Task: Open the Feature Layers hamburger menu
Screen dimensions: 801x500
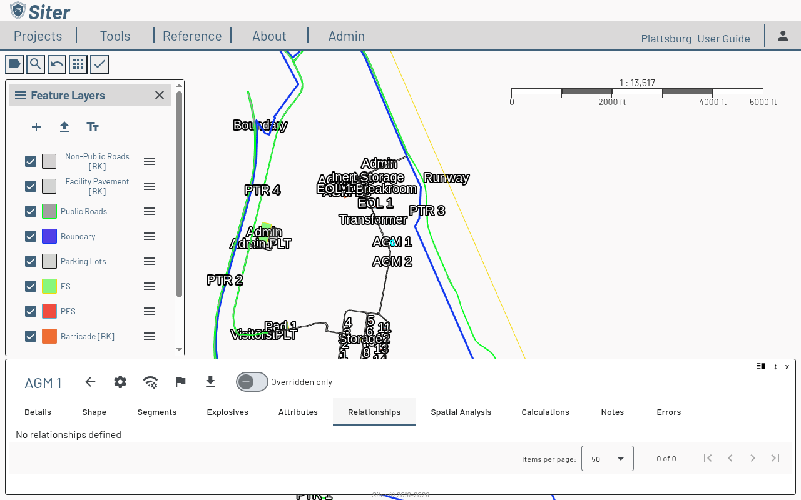Action: point(21,95)
